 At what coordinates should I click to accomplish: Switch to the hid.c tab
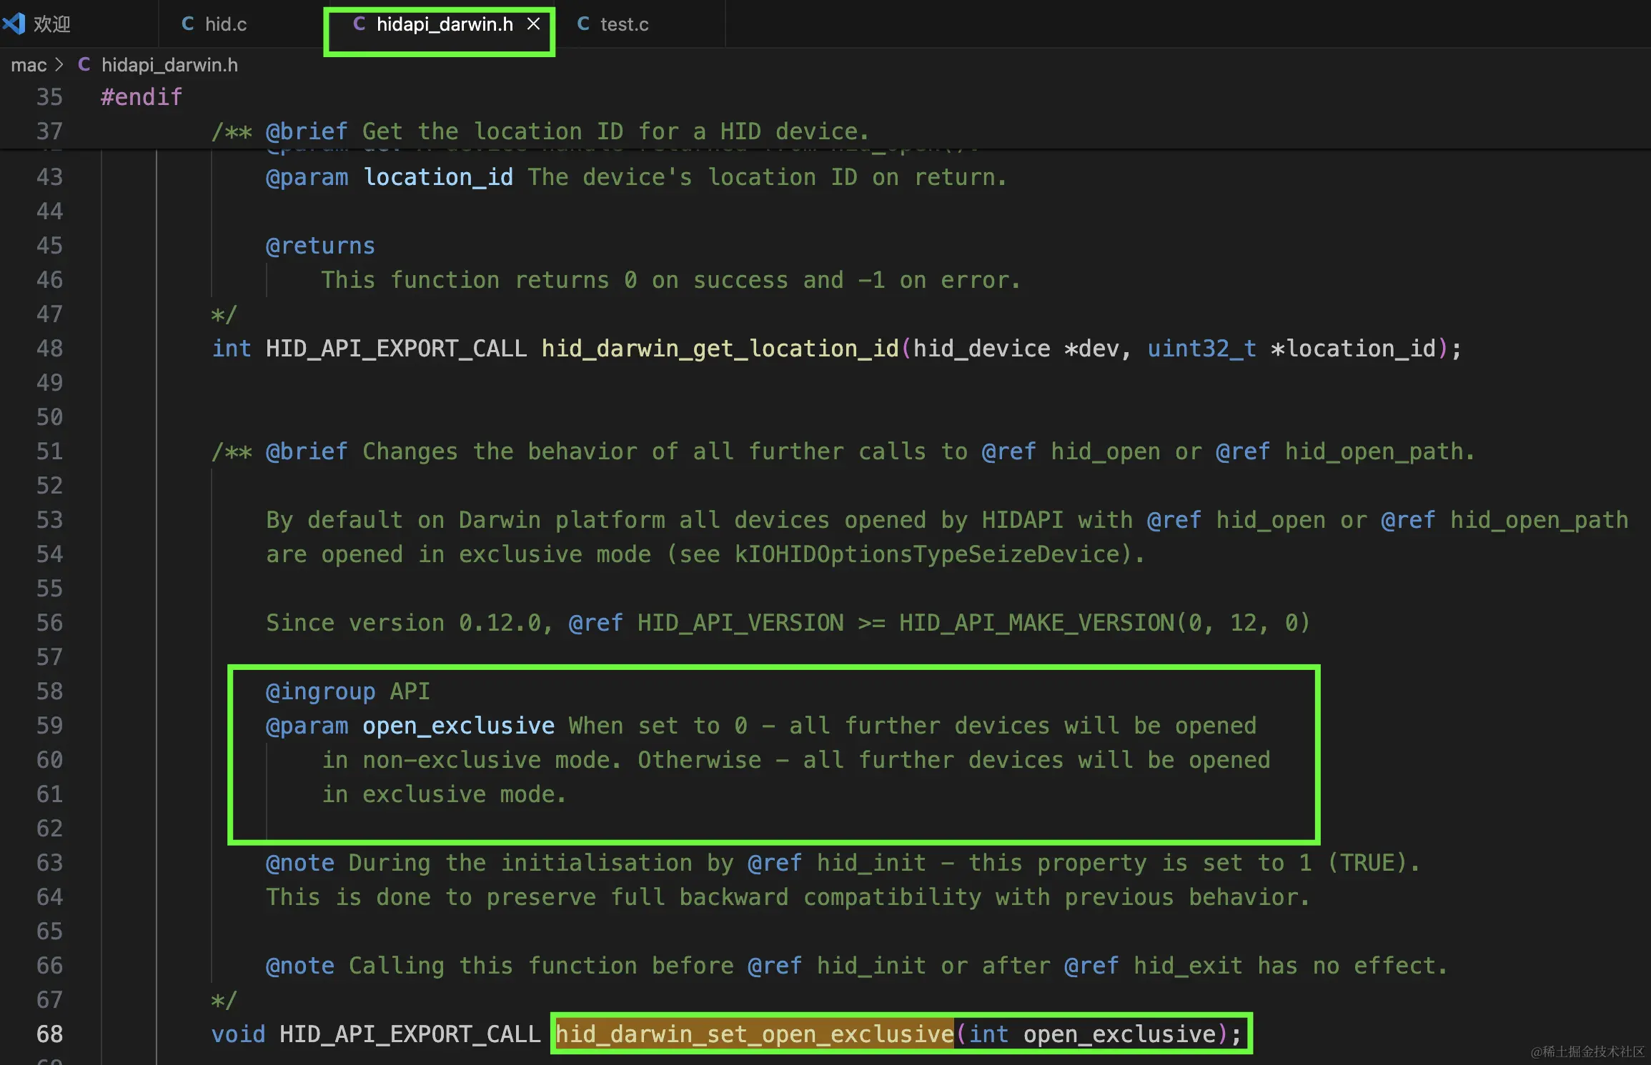click(225, 24)
